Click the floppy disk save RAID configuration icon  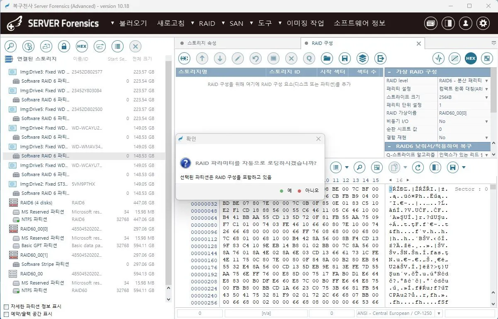345,58
